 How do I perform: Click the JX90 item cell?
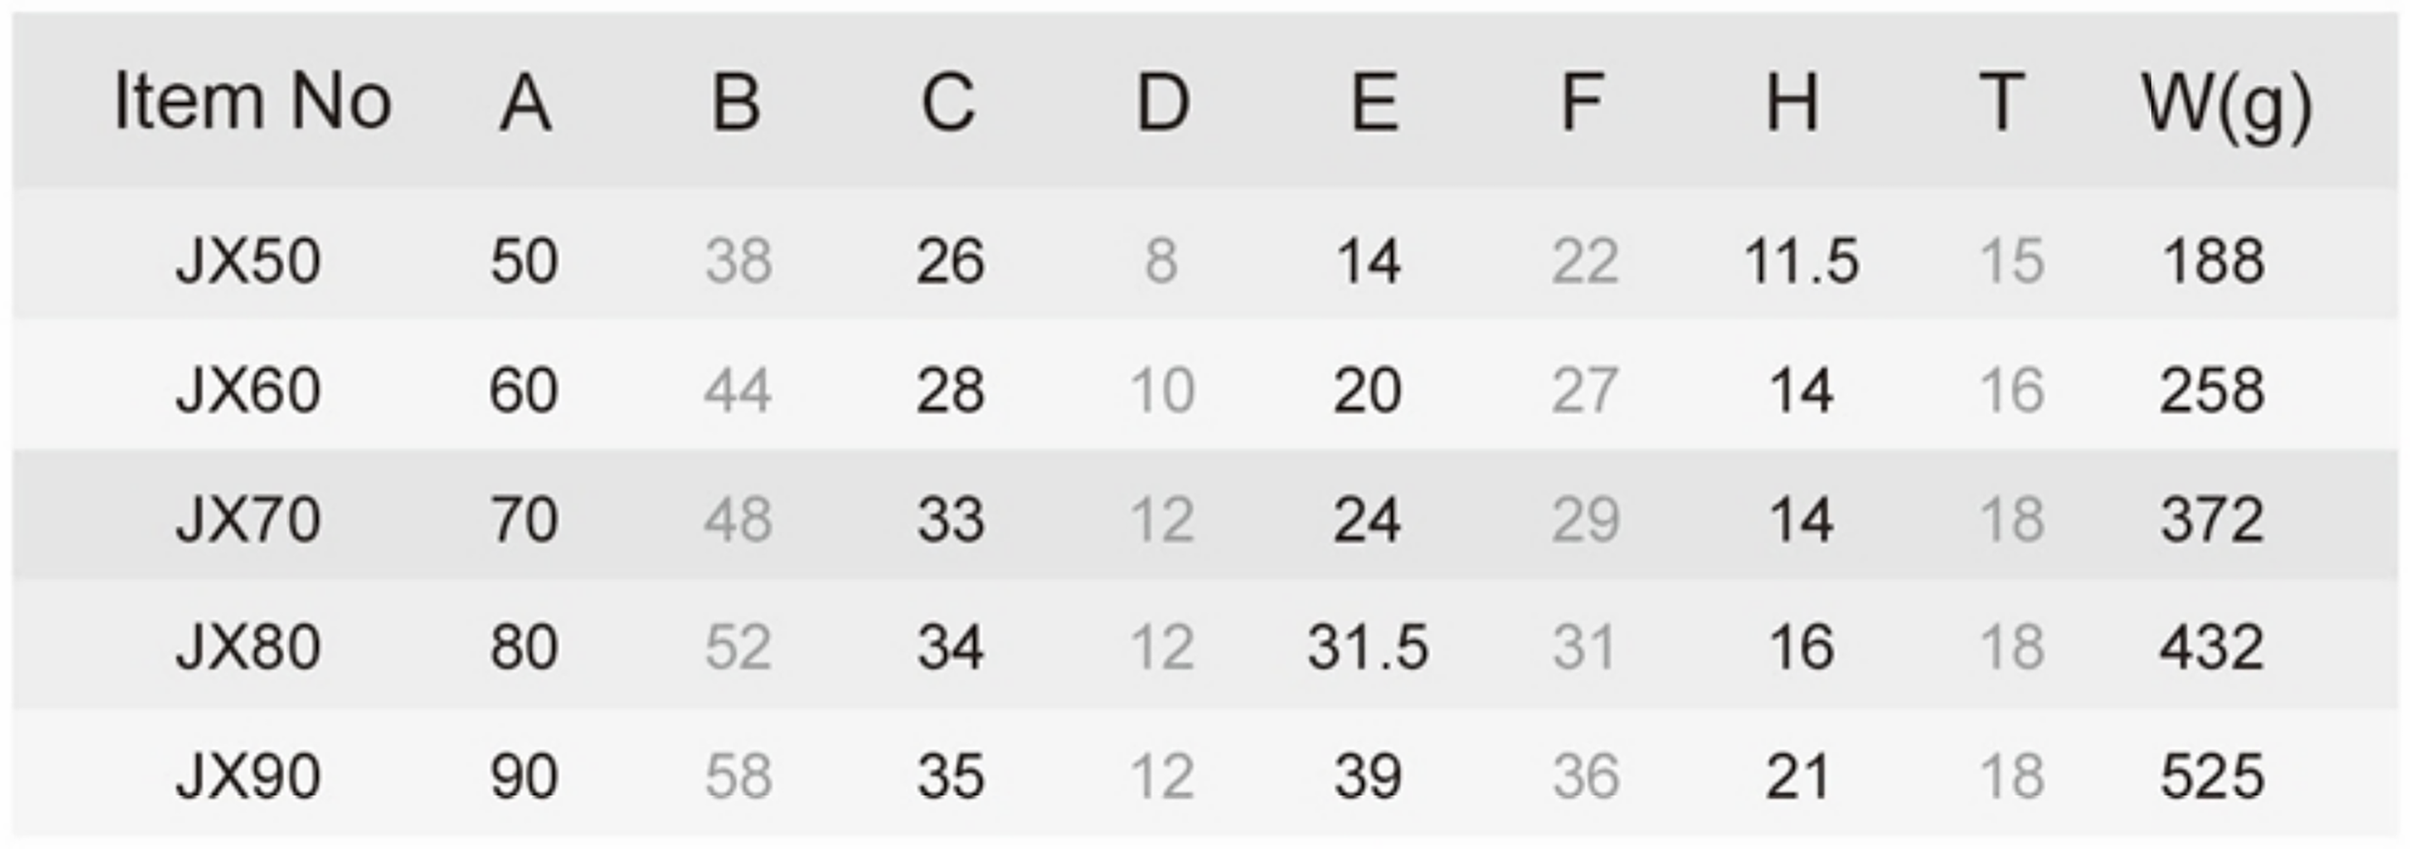[248, 776]
